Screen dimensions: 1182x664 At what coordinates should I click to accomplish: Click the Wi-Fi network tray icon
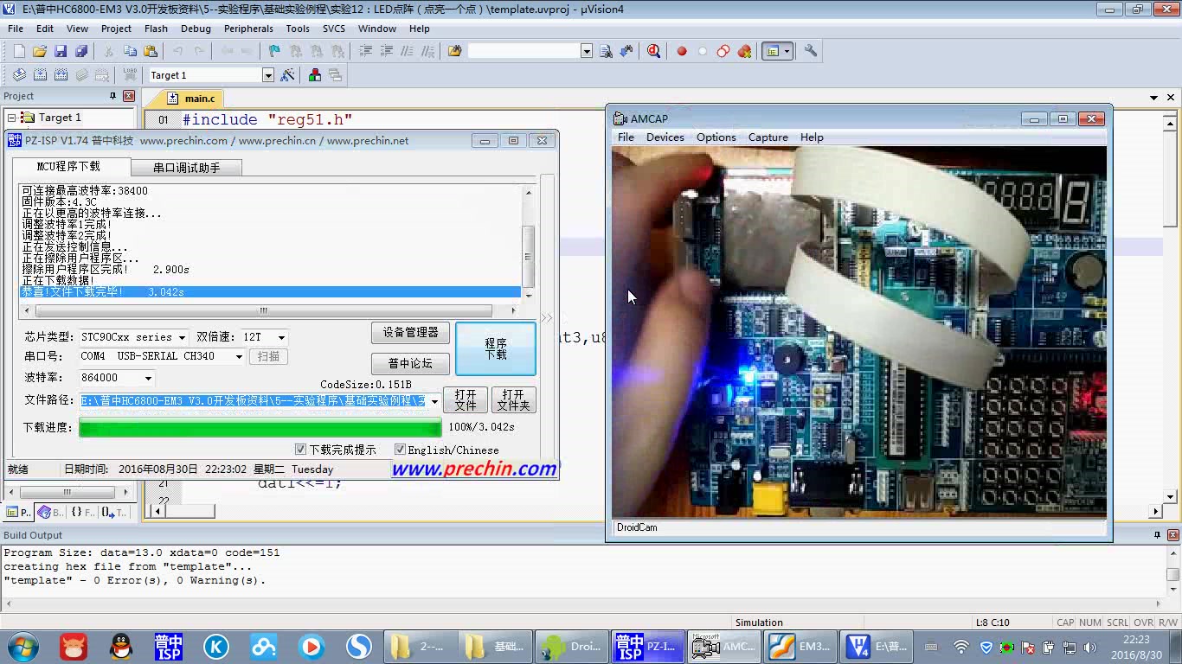(x=961, y=647)
